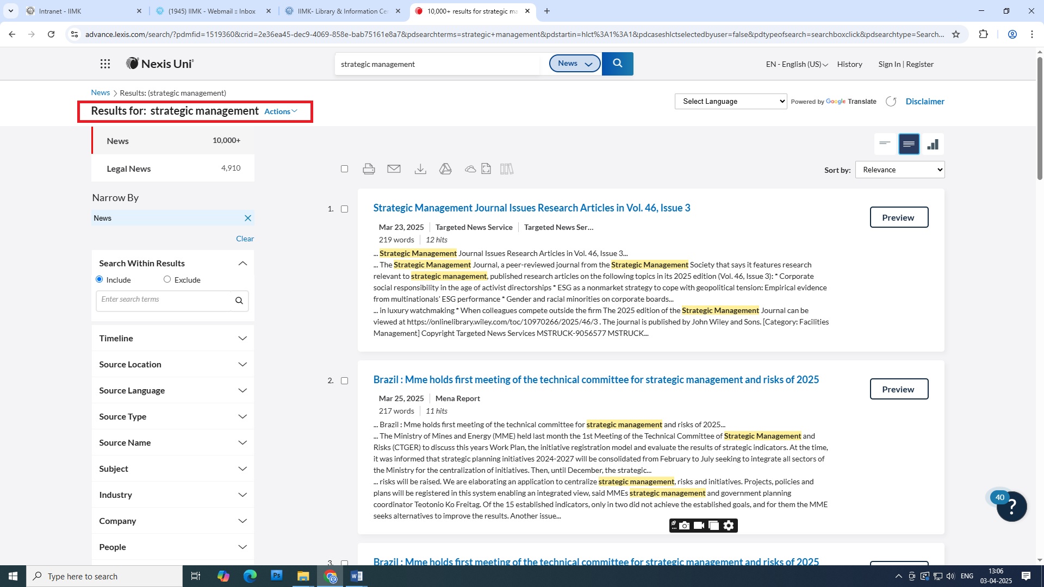1044x587 pixels.
Task: Switch to the IIMK Webmail Inbox tab
Action: (213, 11)
